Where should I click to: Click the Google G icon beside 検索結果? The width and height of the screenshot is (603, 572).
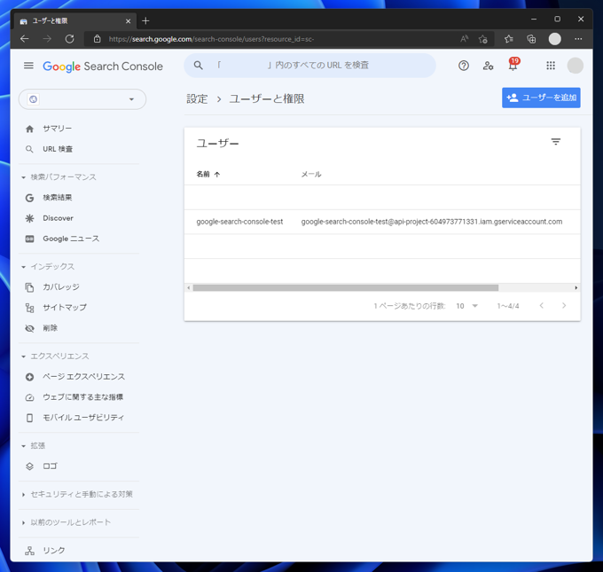coord(29,198)
